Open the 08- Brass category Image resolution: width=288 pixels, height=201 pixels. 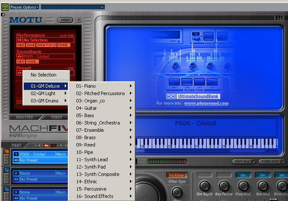[x=101, y=137]
